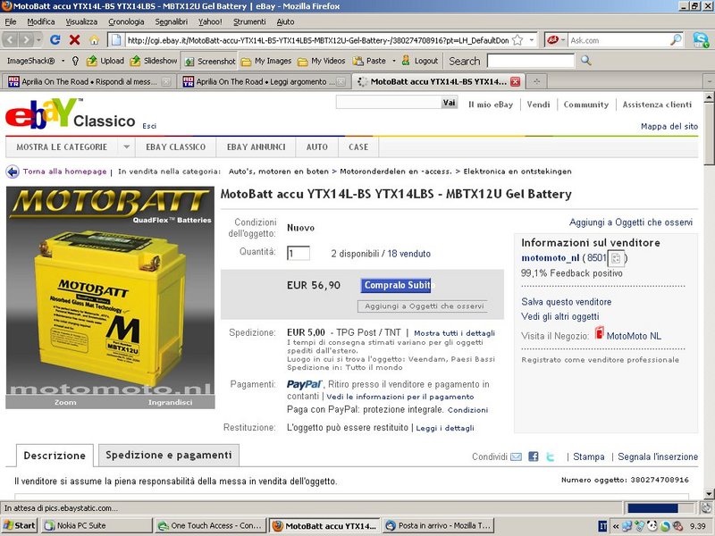Click the ImageShack Search text box
This screenshot has width=715, height=536.
[531, 61]
